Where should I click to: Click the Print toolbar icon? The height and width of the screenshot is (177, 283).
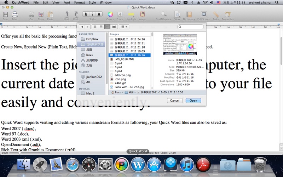15,15
